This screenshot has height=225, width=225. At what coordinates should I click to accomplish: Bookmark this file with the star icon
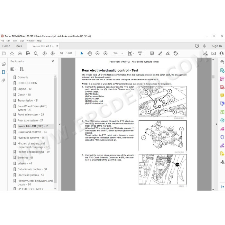12,54
